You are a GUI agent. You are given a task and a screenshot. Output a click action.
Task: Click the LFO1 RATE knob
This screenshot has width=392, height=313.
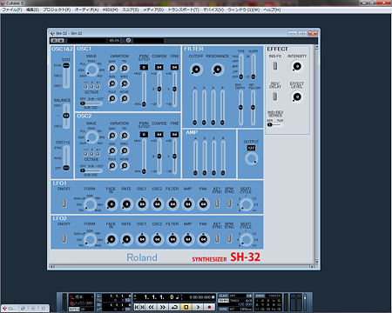126,204
